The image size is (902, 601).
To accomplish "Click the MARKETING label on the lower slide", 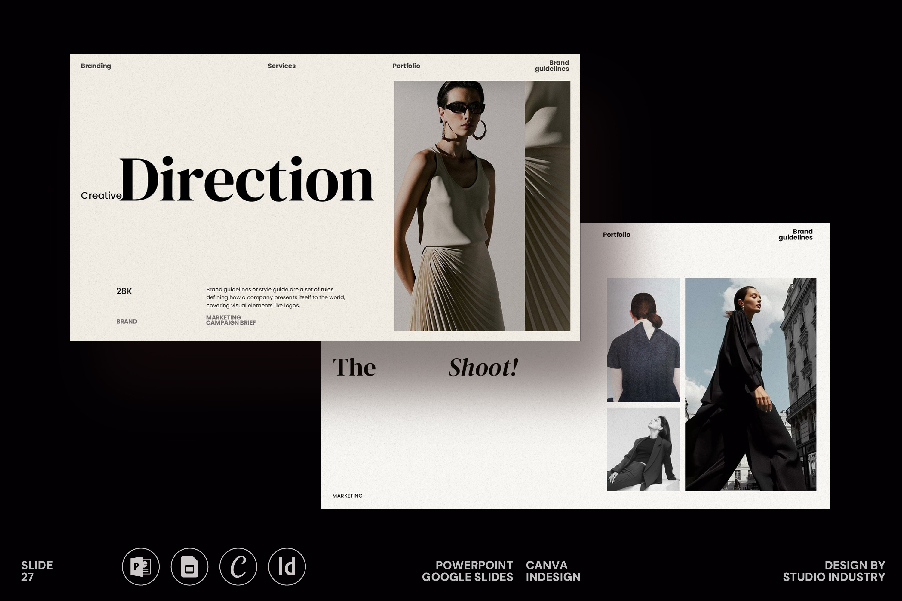I will (x=347, y=496).
